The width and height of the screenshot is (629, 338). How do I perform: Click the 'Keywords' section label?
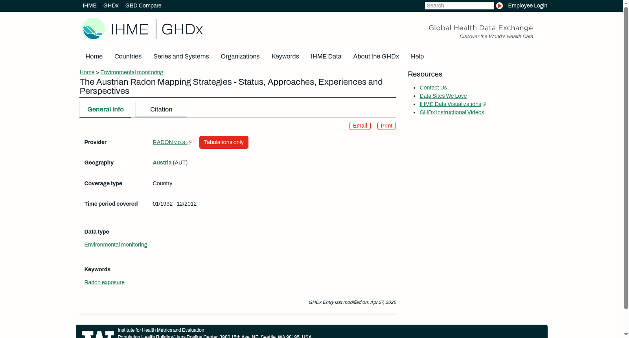(97, 269)
